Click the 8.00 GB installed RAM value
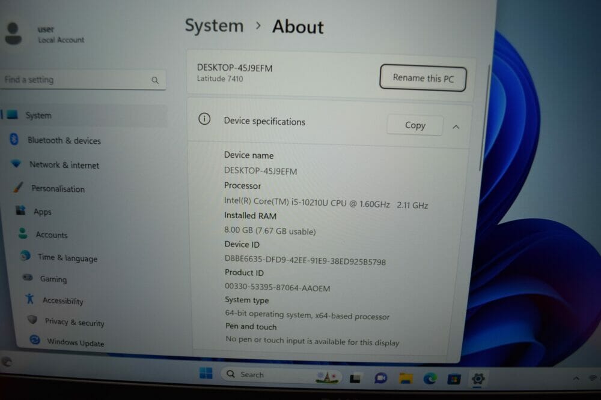This screenshot has width=601, height=400. click(270, 231)
